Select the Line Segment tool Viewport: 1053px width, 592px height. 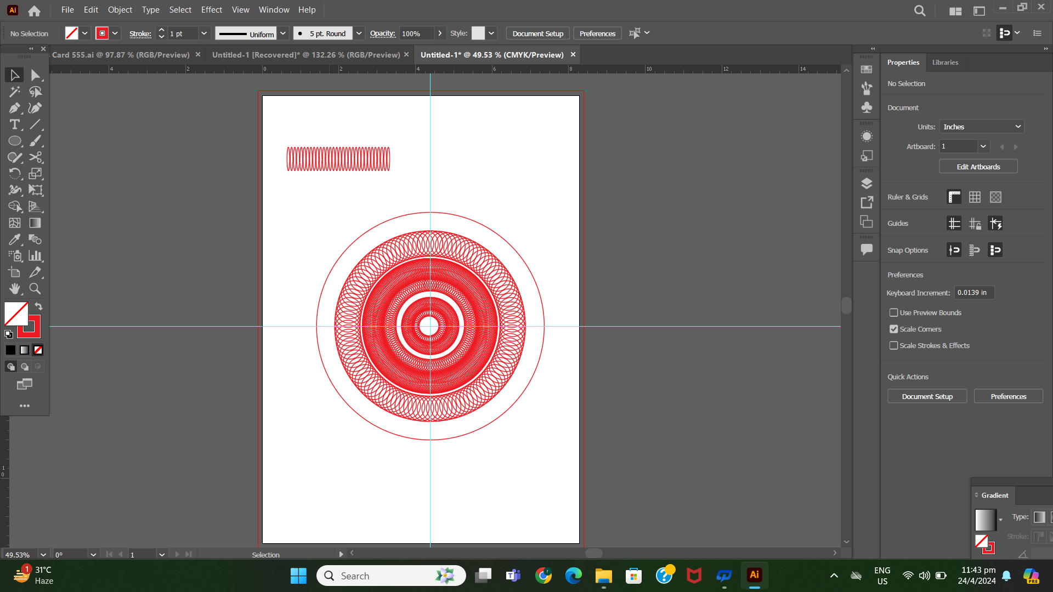coord(36,124)
